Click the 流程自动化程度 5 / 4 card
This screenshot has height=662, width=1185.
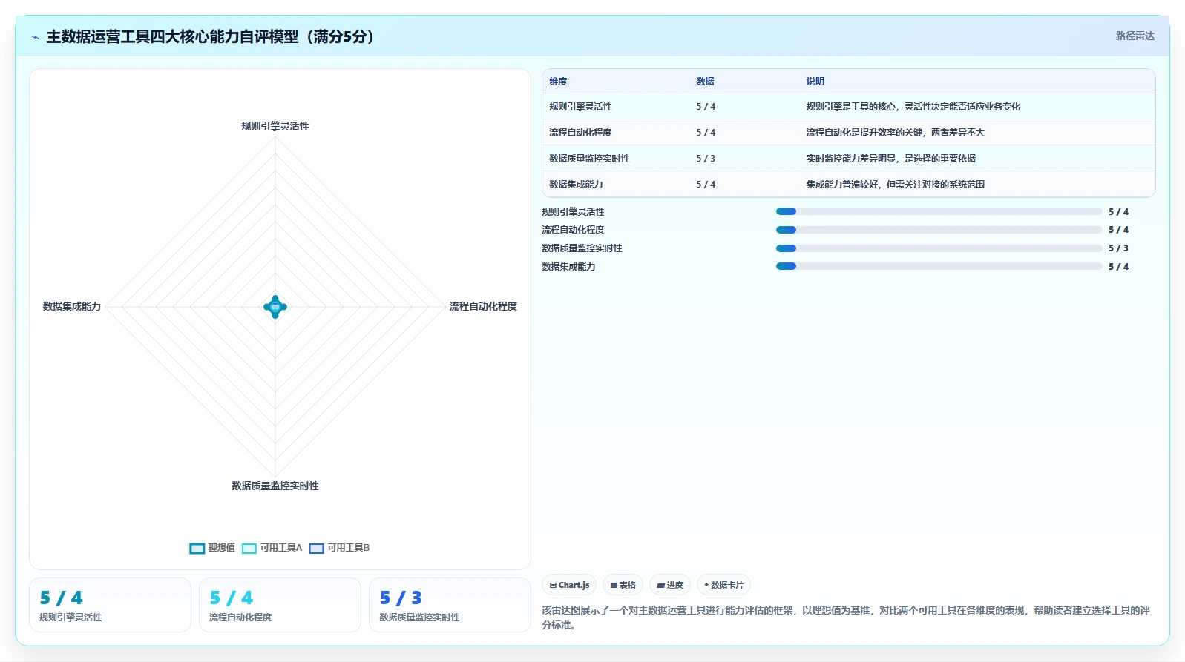pyautogui.click(x=280, y=605)
